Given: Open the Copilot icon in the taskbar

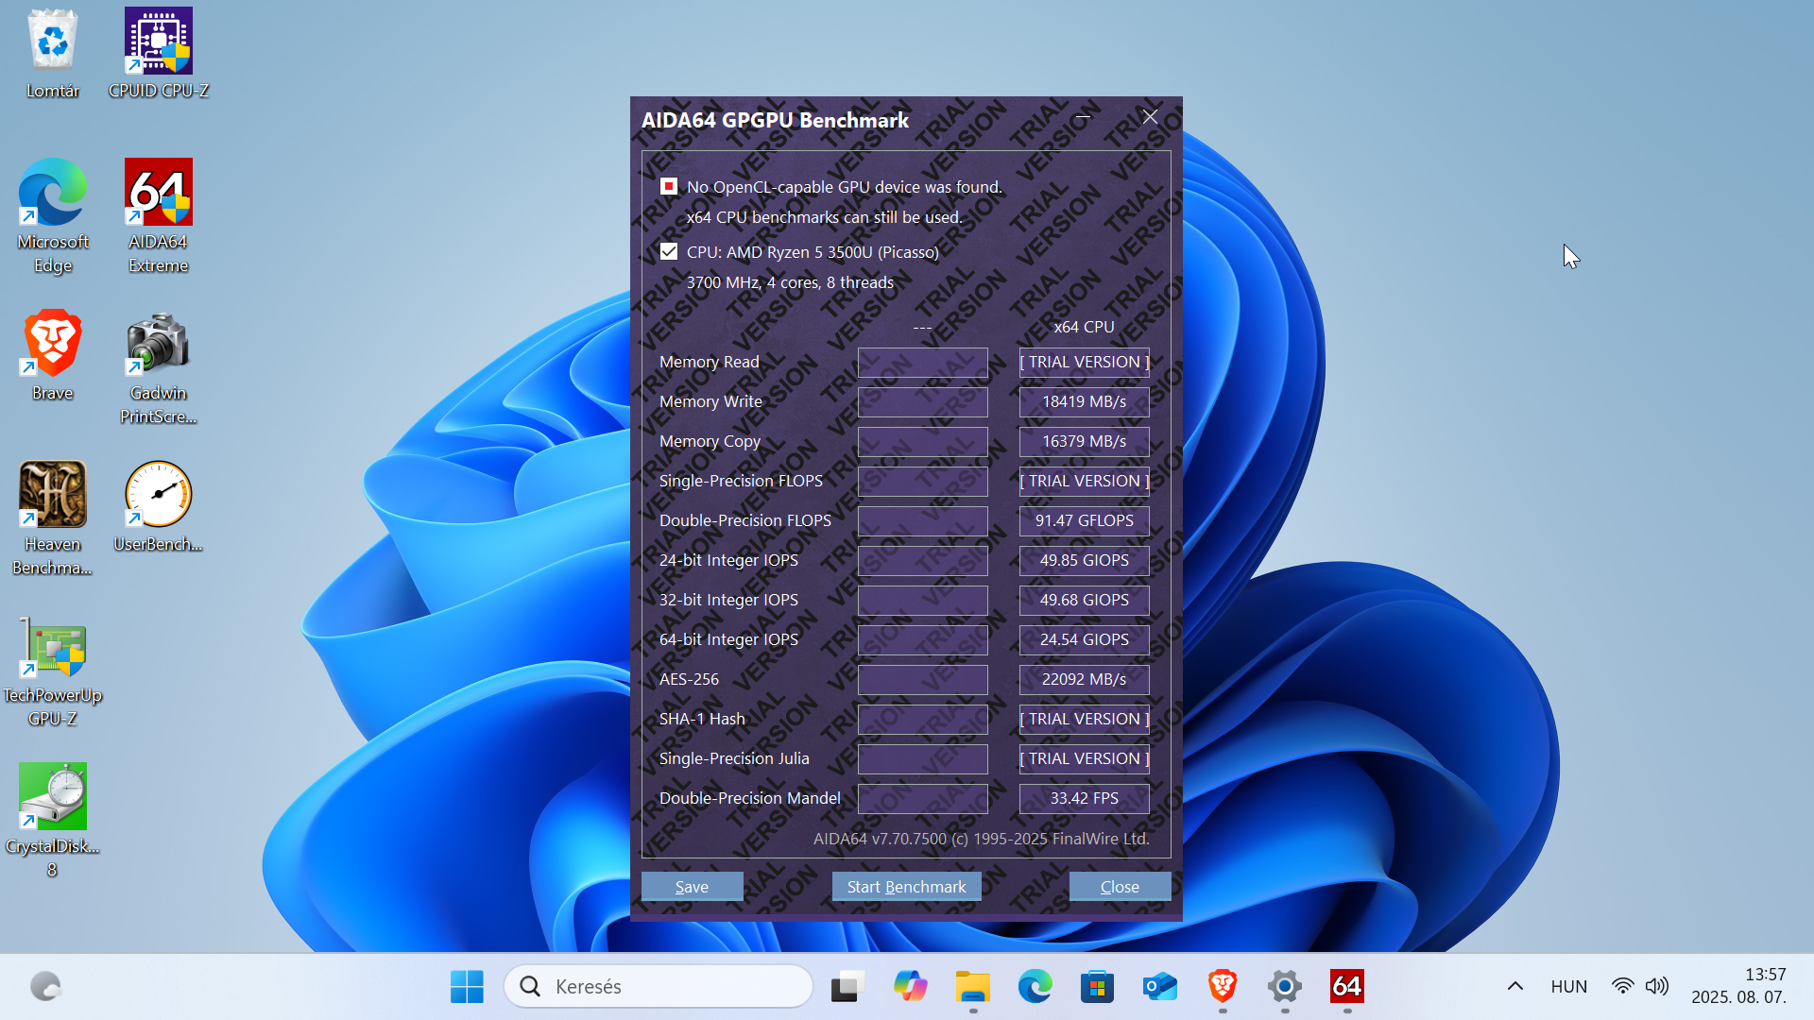Looking at the screenshot, I should [x=911, y=987].
